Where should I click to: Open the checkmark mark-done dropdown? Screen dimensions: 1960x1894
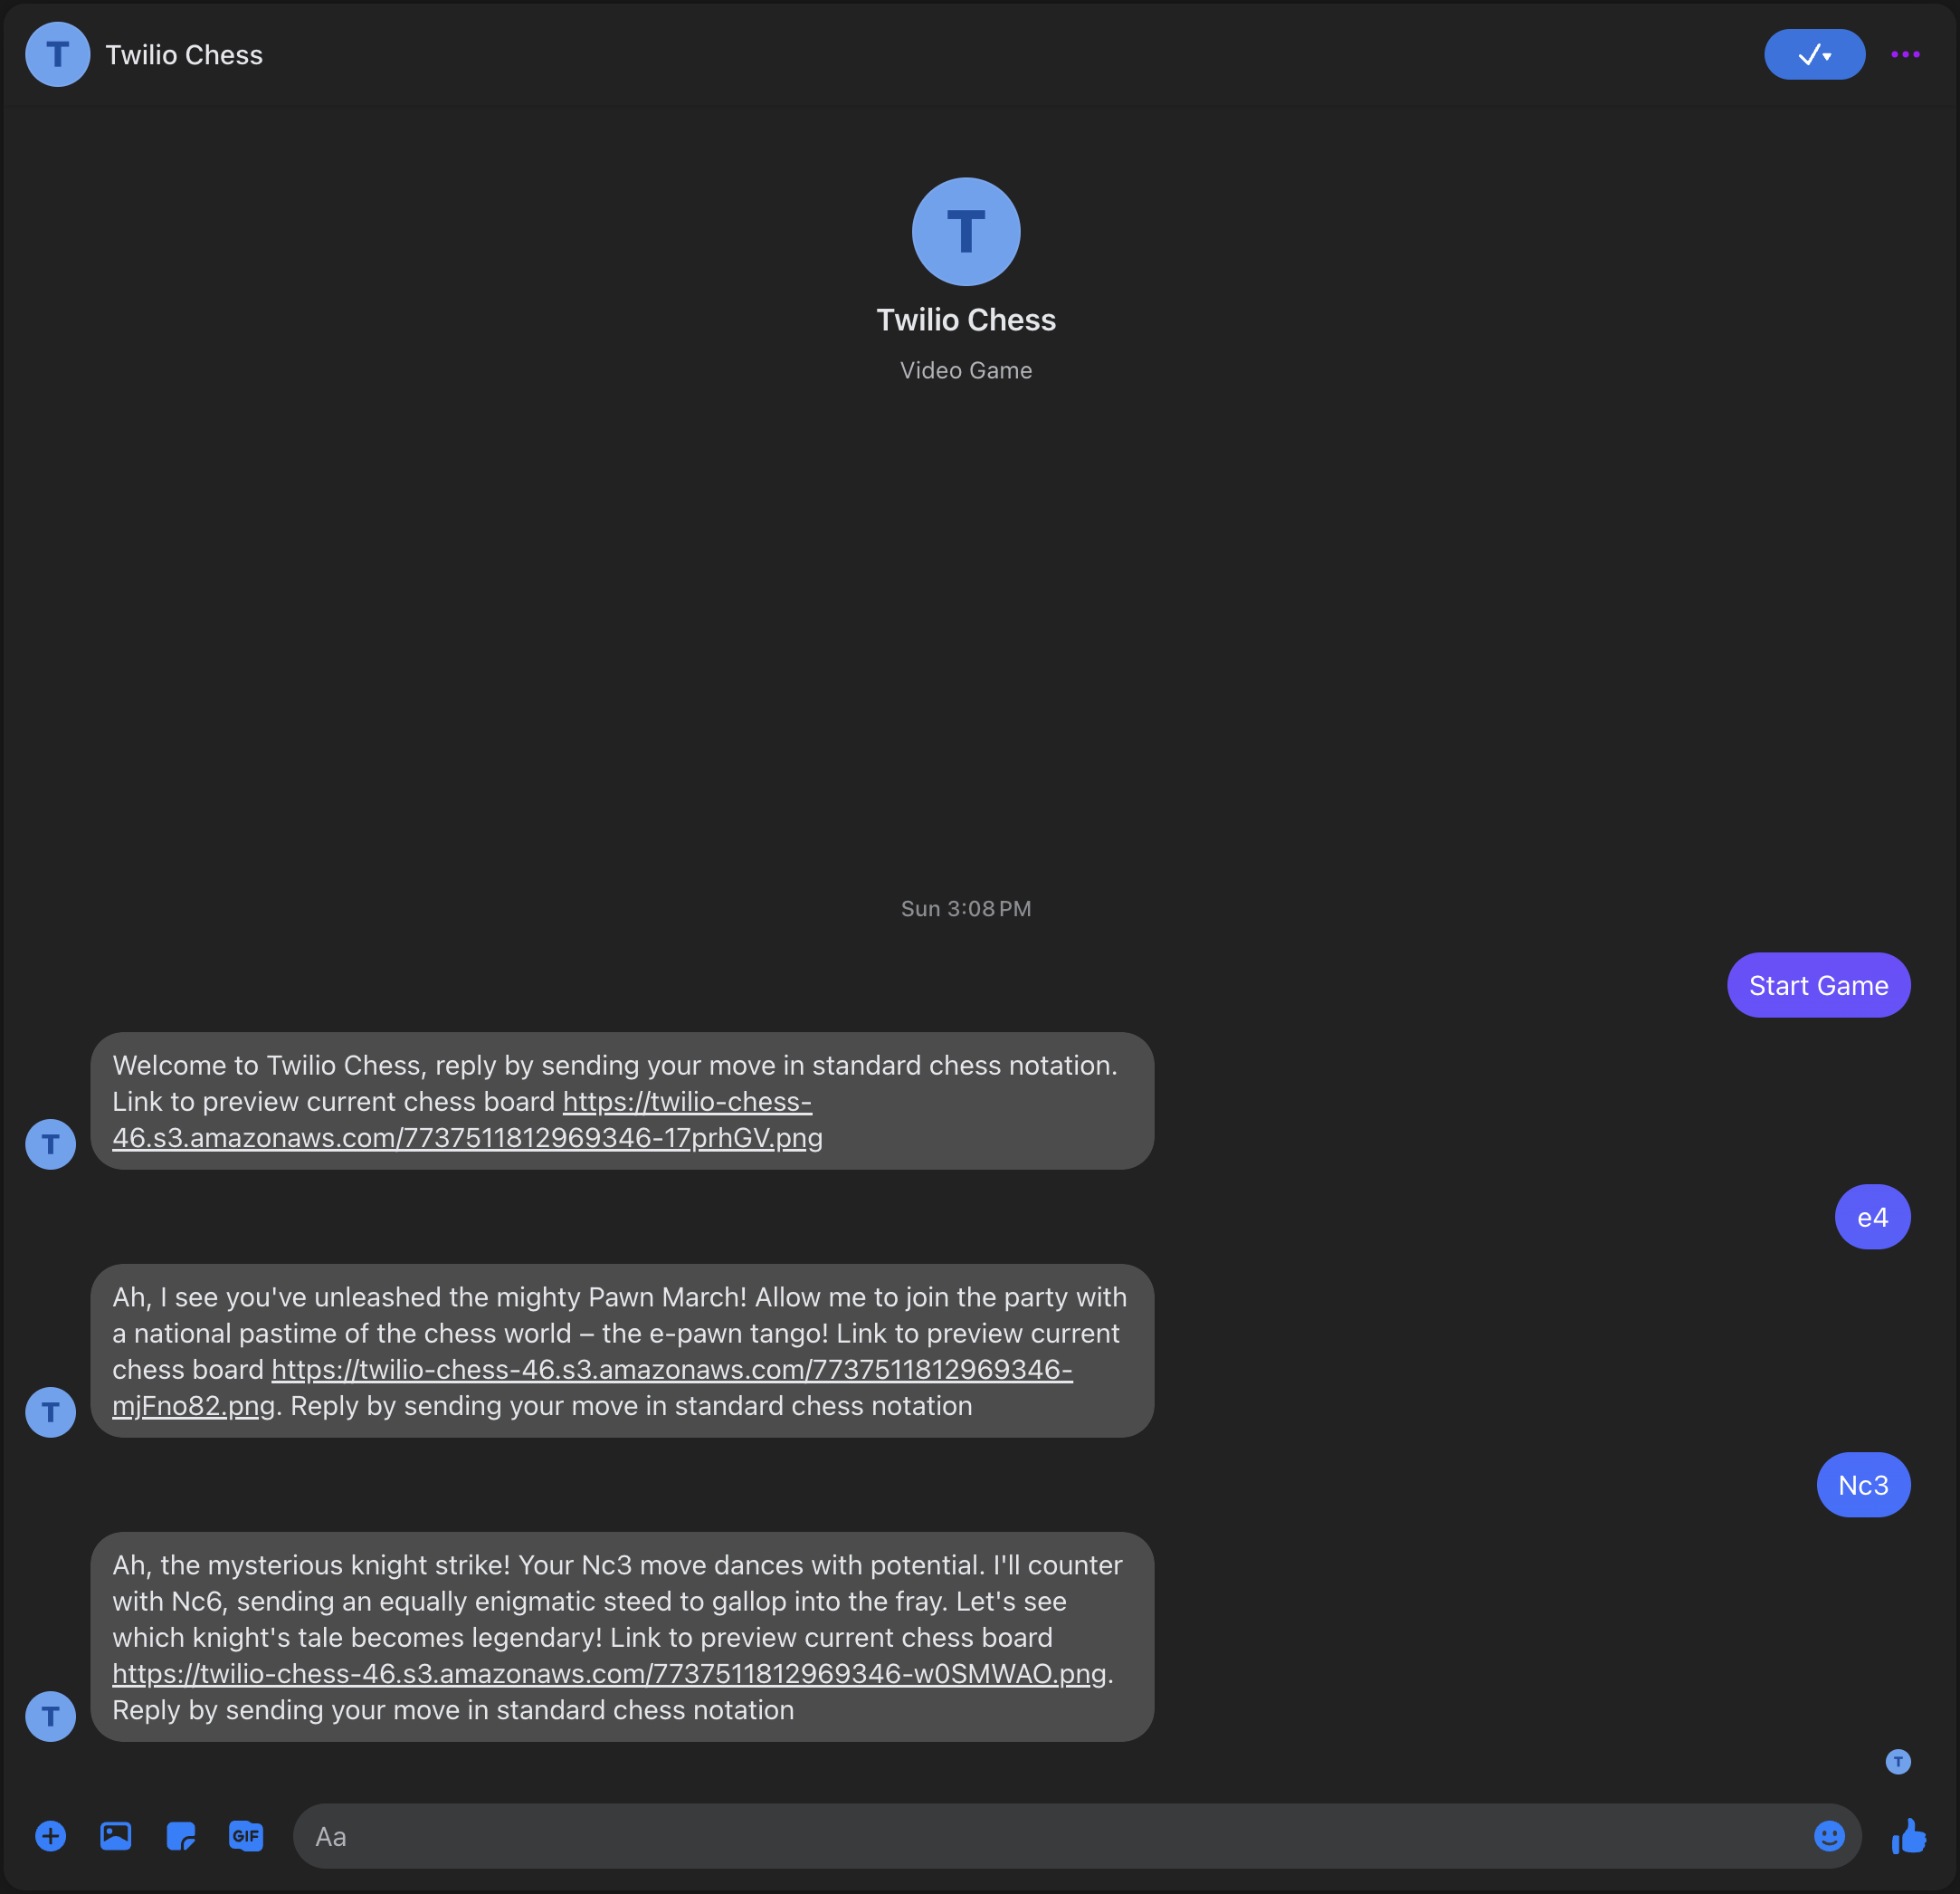[x=1814, y=55]
